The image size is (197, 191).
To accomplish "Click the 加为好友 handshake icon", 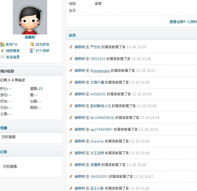I will 32,44.
